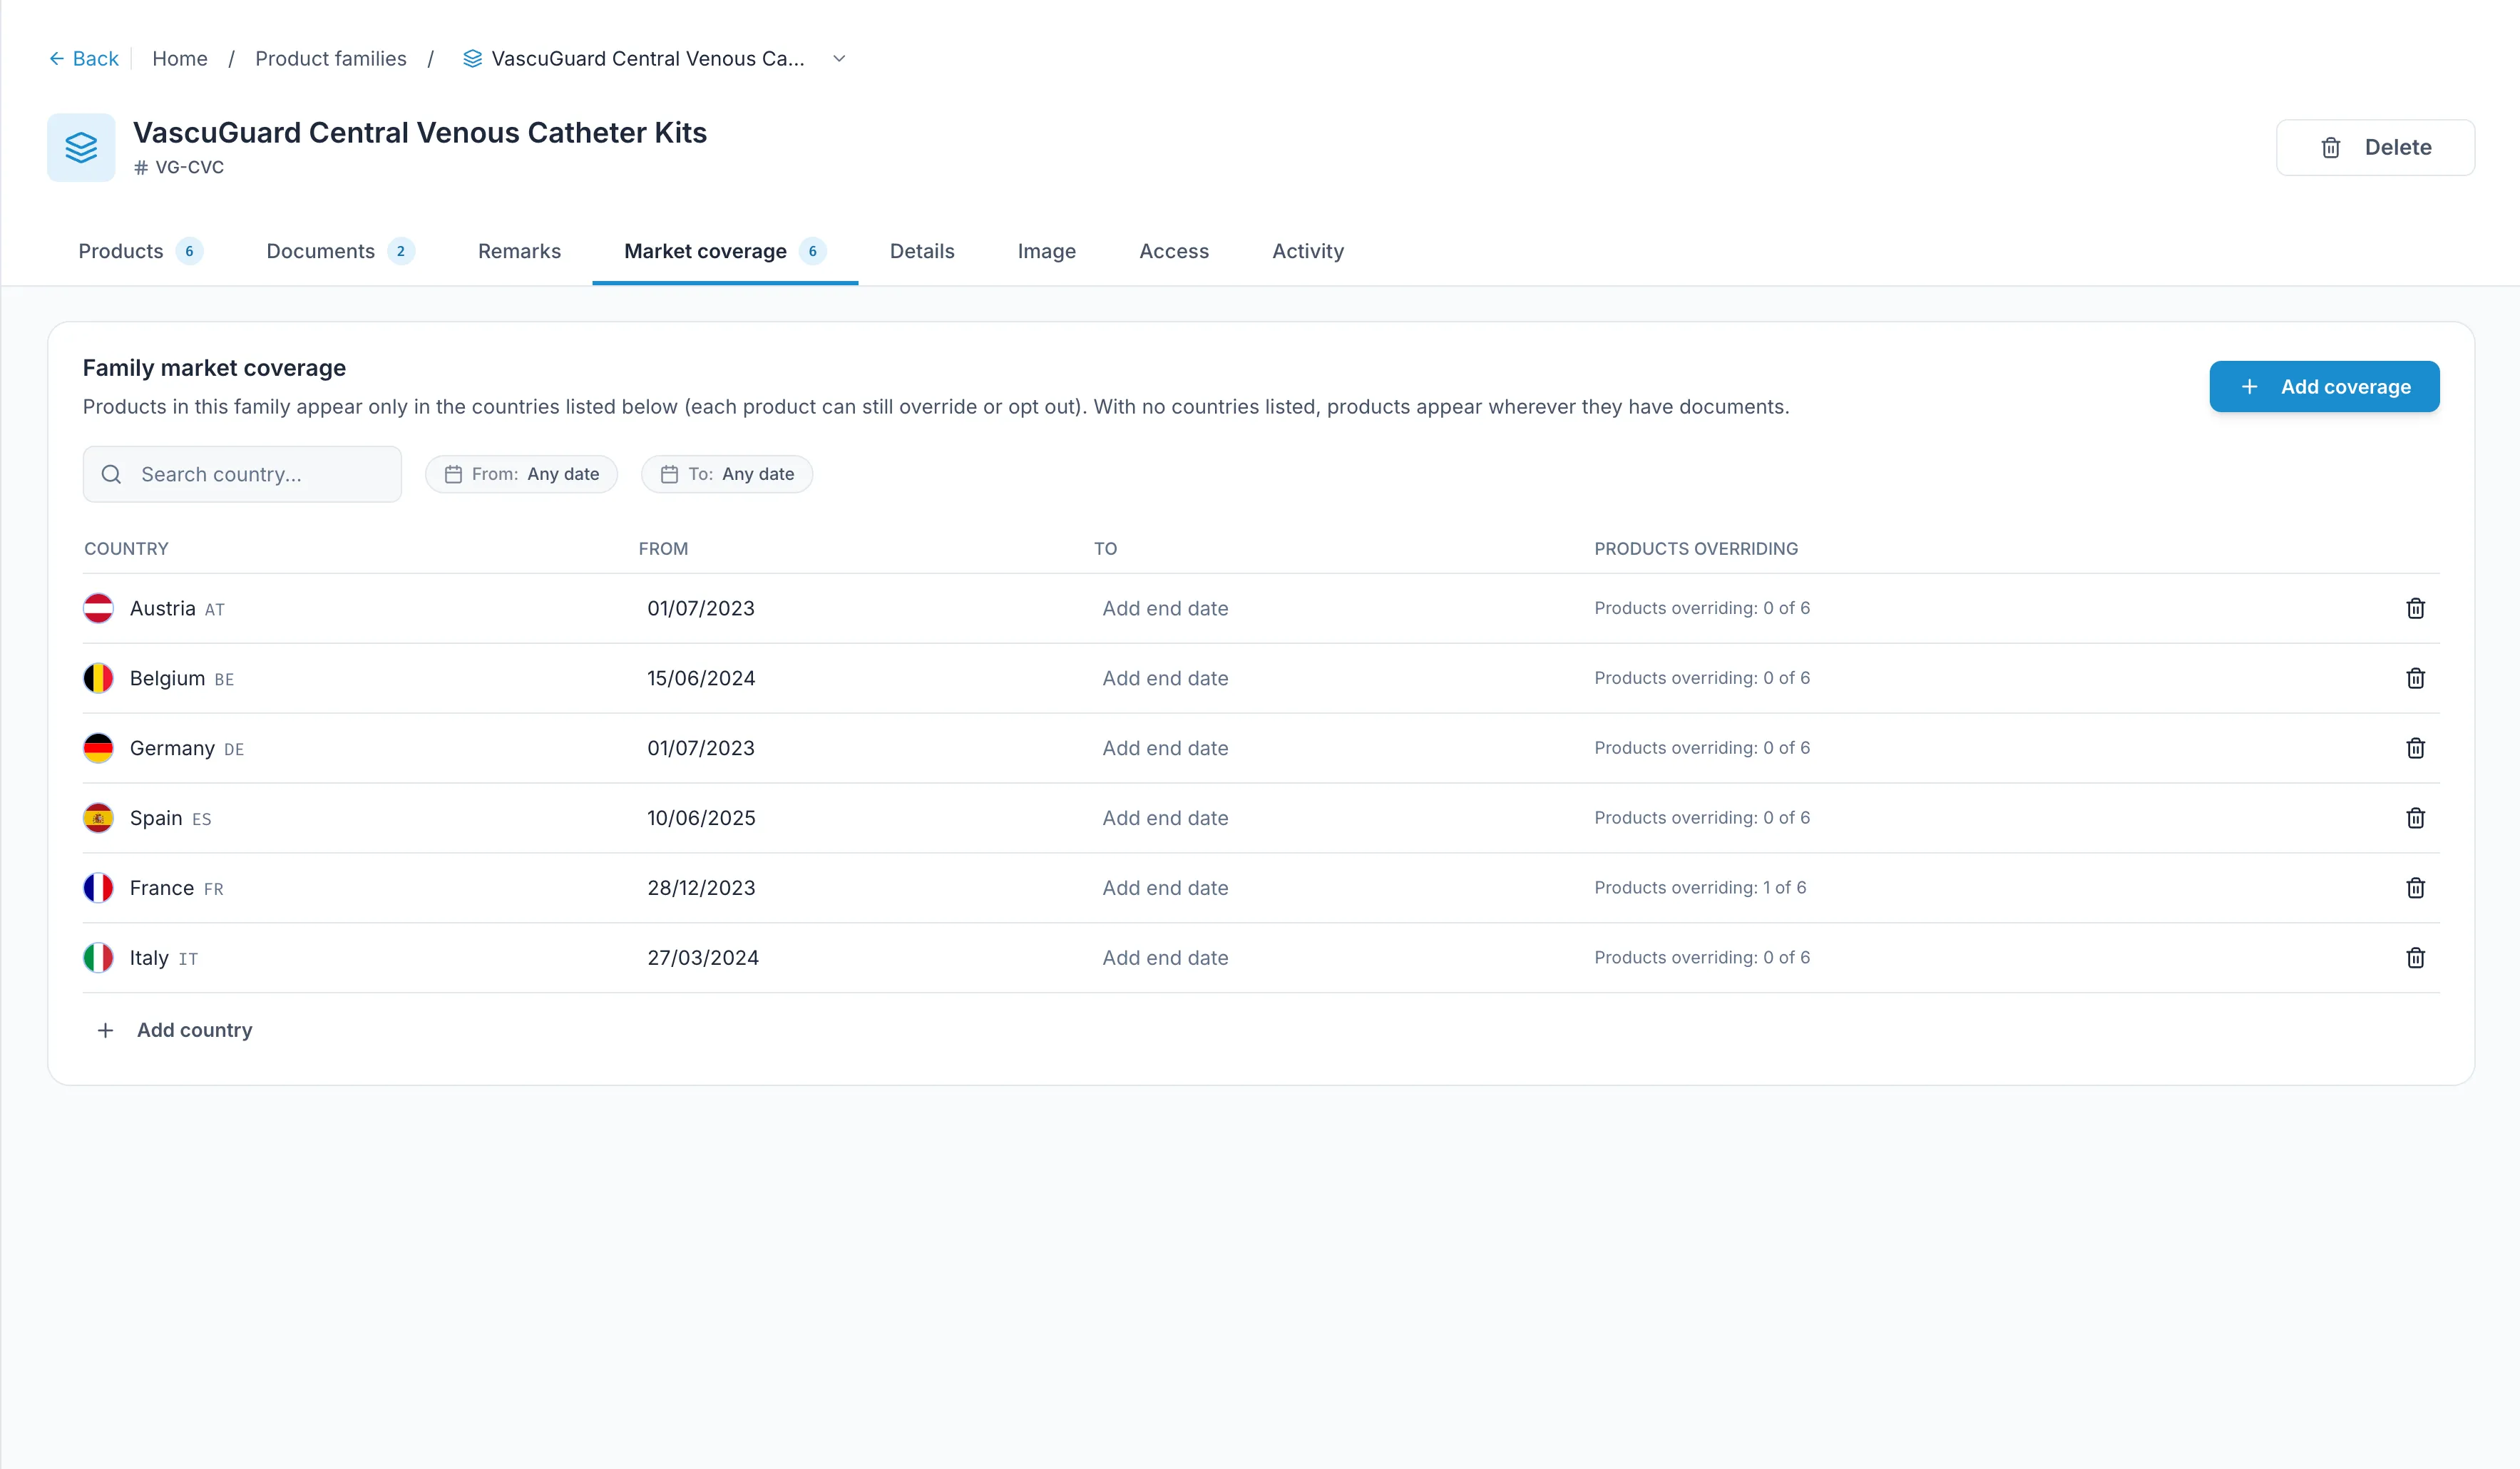This screenshot has width=2520, height=1469.
Task: Switch to the Documents tab
Action: 340,251
